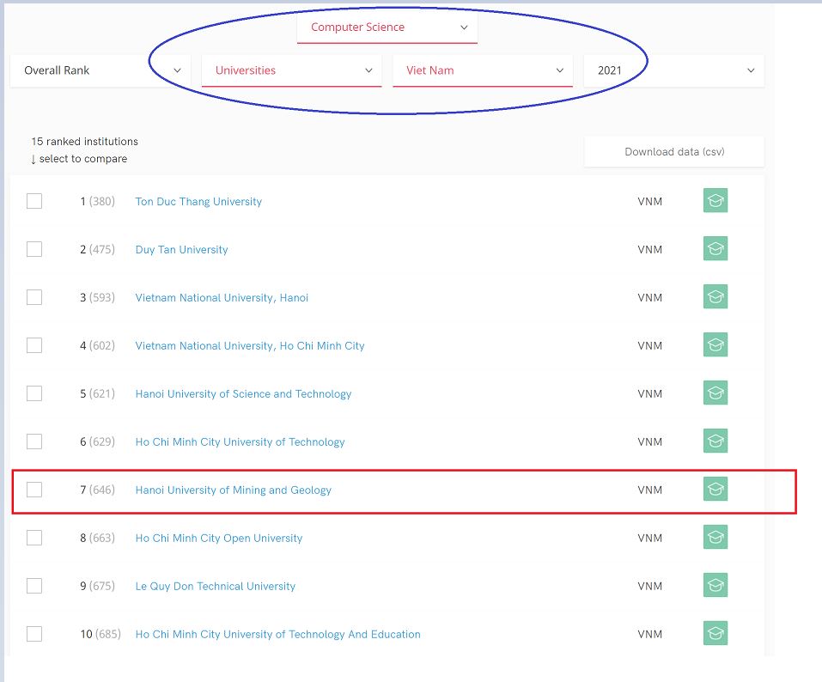Viewport: 822px width, 682px height.
Task: Open Vietnam National University, Ho Chi Minh City link
Action: (x=250, y=345)
